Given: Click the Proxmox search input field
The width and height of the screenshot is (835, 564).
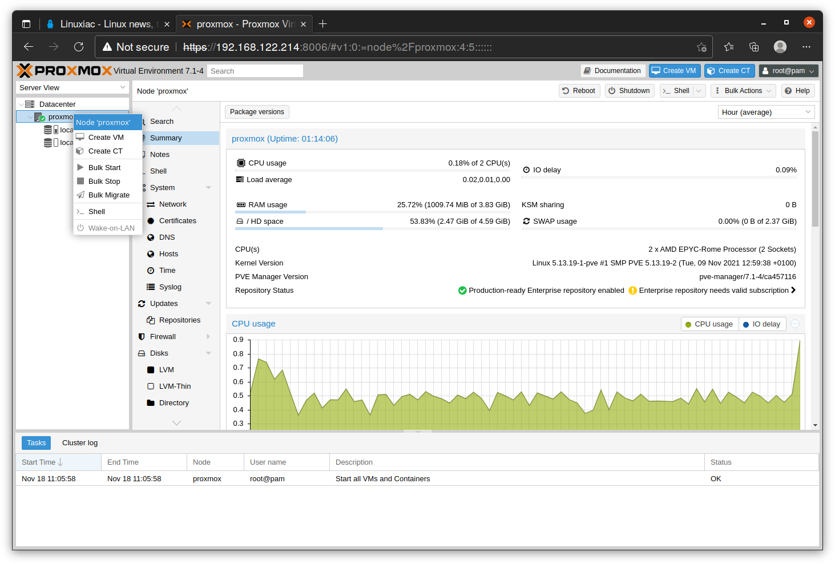Looking at the screenshot, I should pyautogui.click(x=255, y=71).
